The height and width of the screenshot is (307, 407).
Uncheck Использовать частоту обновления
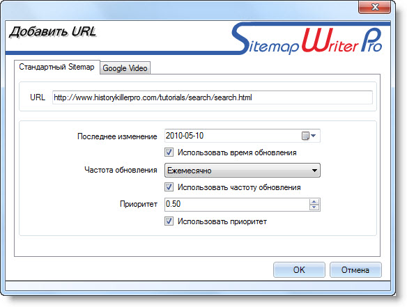click(x=169, y=187)
